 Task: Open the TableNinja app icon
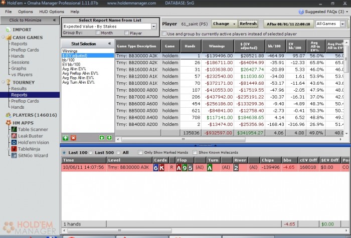(14, 149)
